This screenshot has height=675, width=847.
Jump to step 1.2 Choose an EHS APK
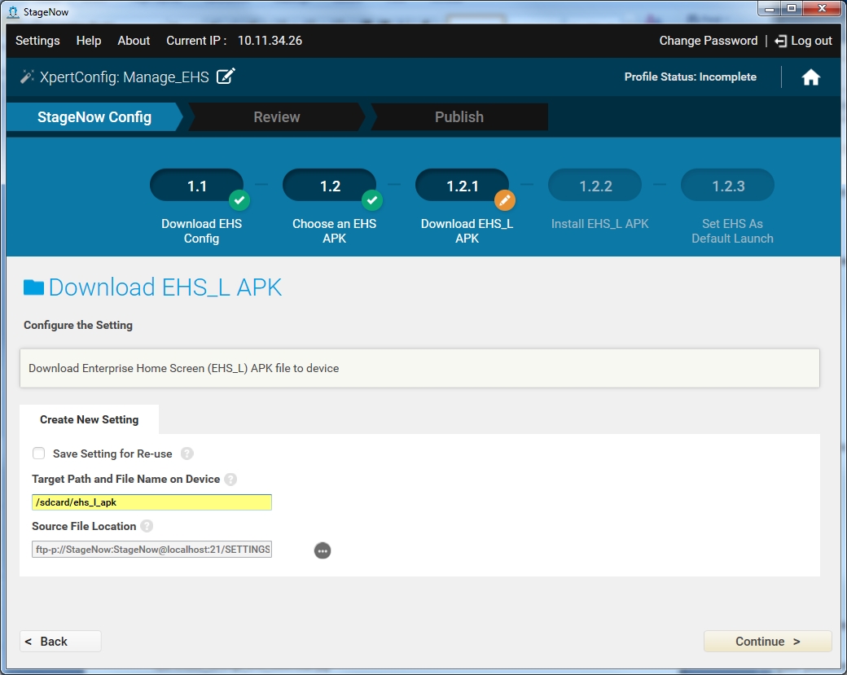pos(330,186)
